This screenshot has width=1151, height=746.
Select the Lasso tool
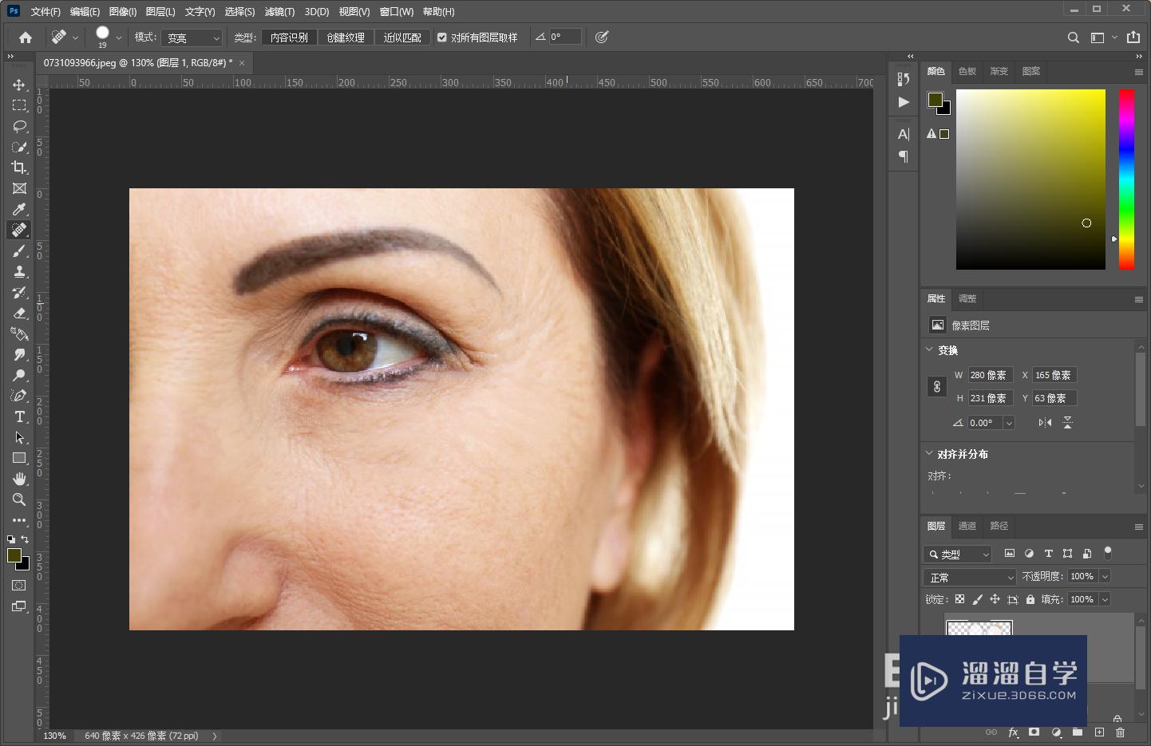[19, 126]
